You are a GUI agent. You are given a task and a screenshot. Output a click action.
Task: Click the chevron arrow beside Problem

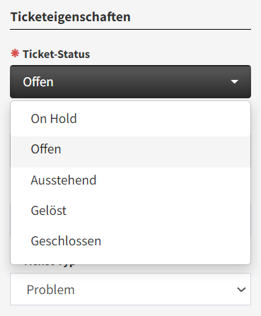[x=241, y=289]
